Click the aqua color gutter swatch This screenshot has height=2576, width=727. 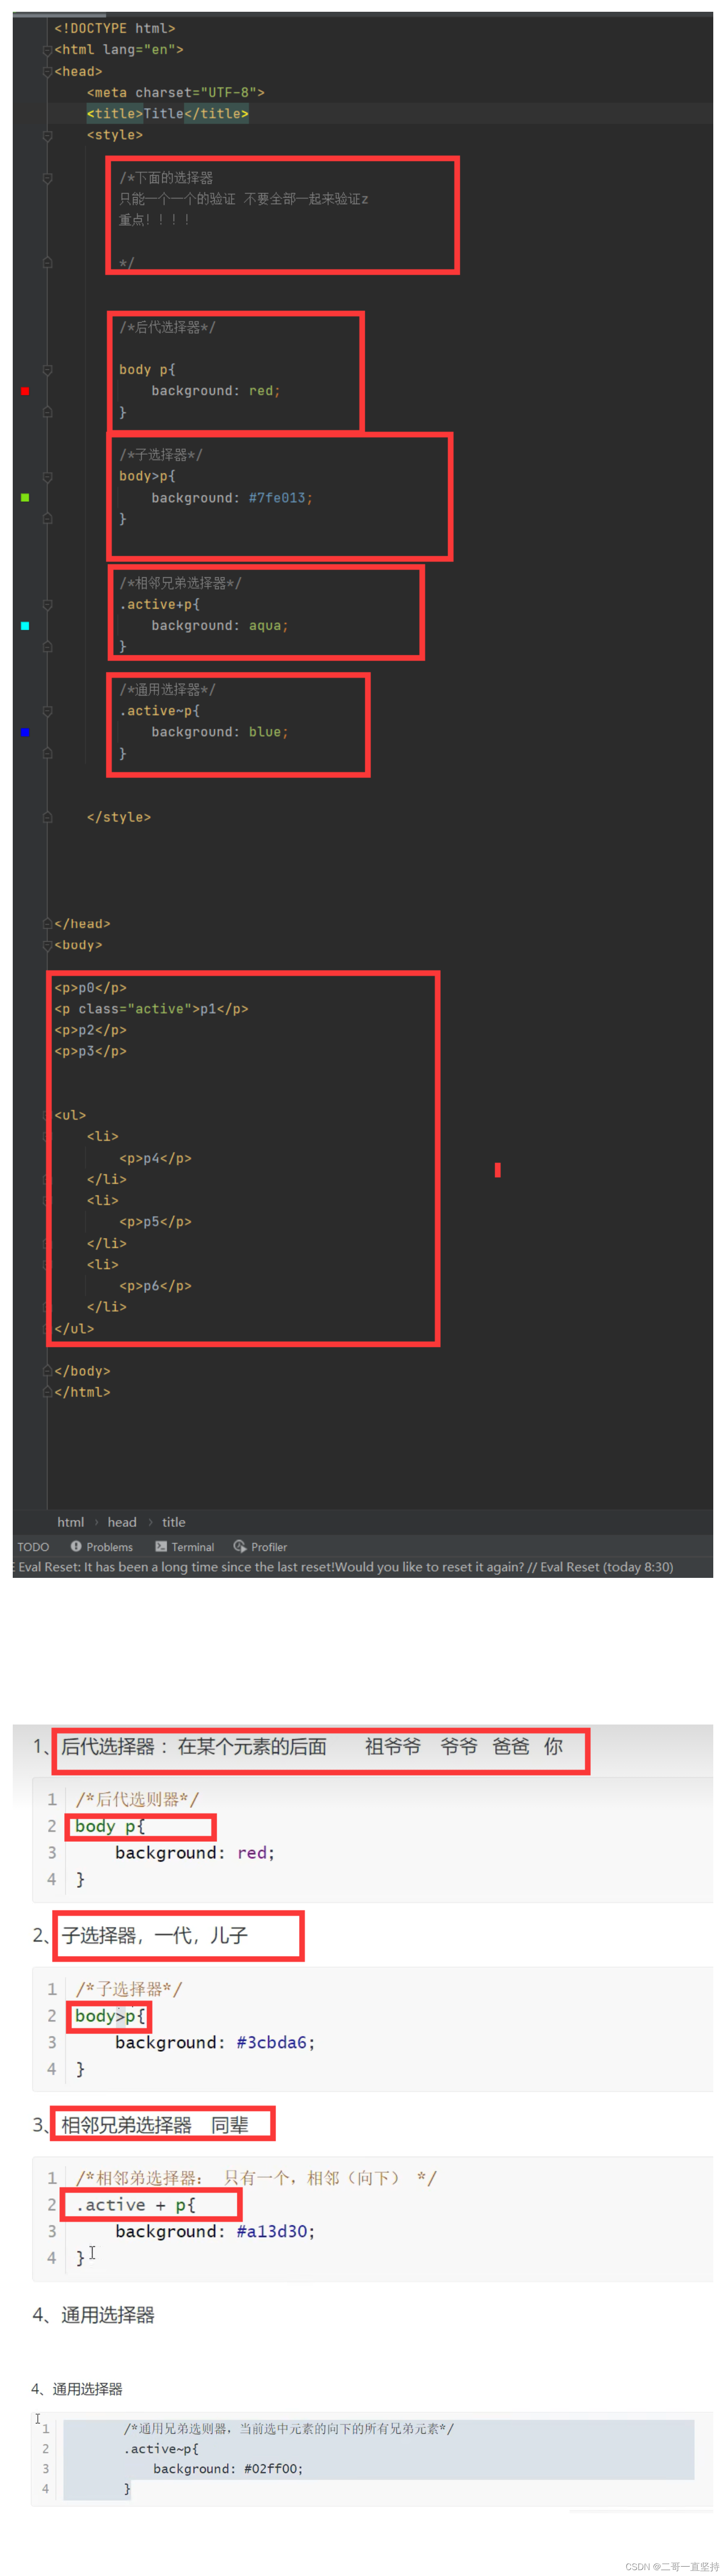[25, 626]
